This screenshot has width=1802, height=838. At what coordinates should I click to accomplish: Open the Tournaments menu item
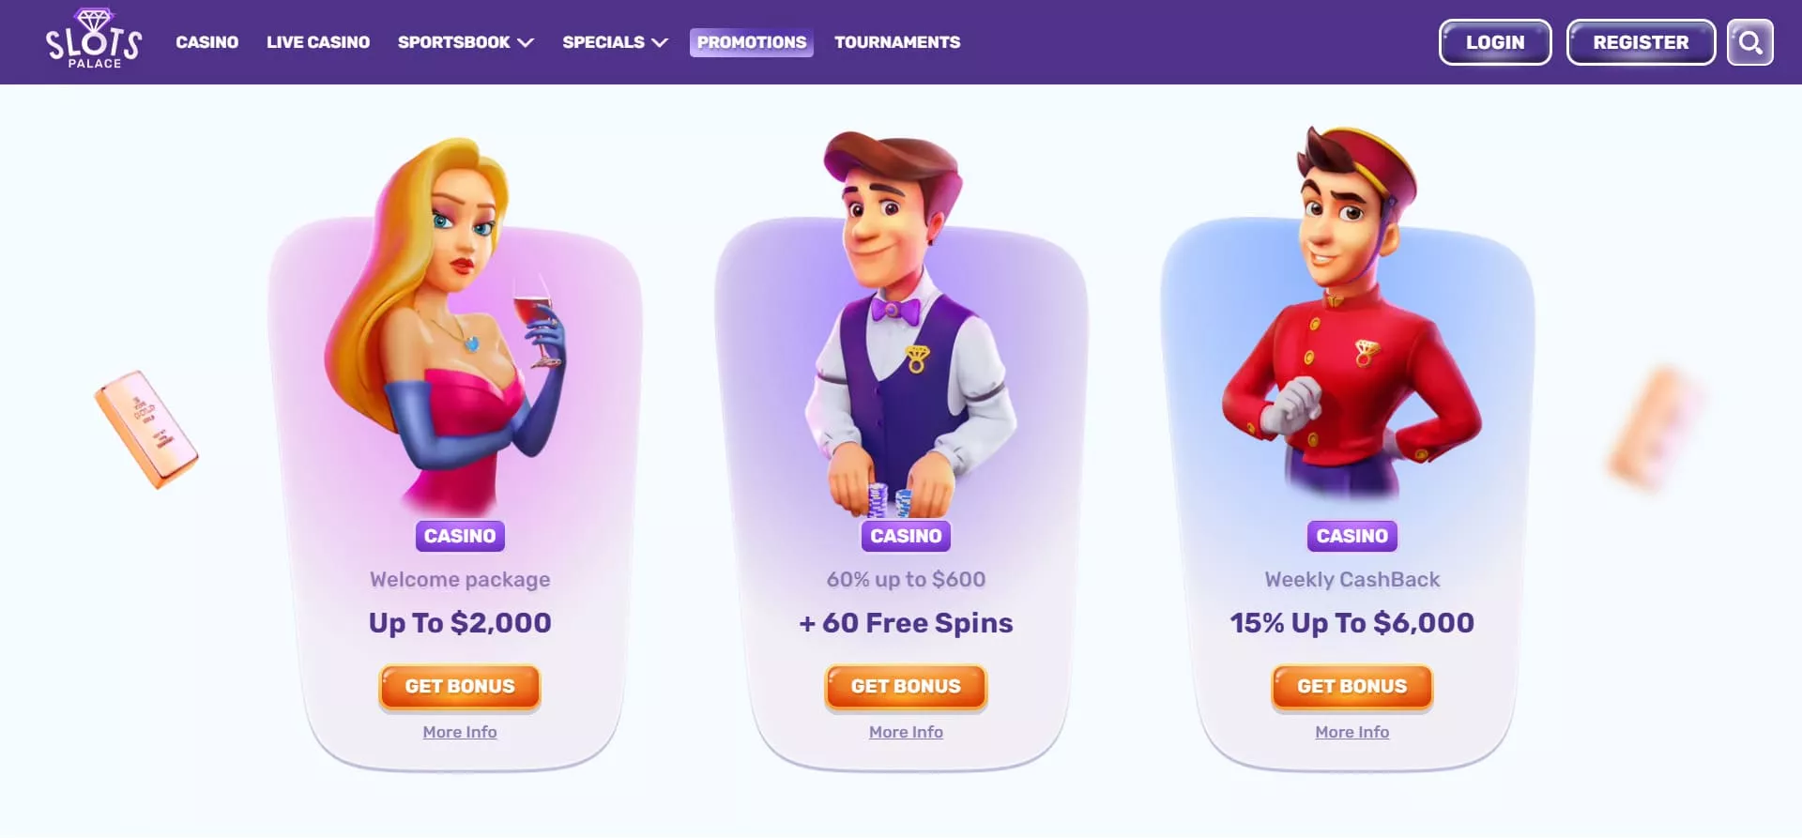click(897, 42)
